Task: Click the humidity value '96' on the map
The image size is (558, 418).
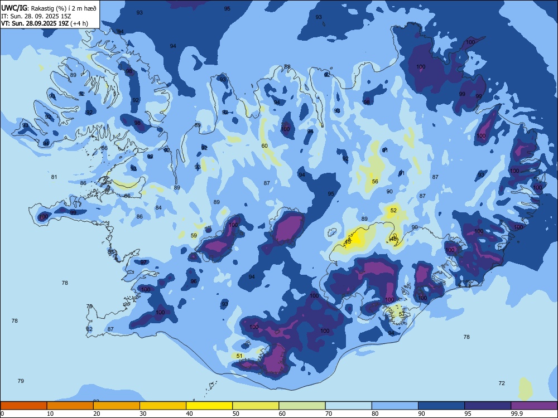Action: point(194,281)
